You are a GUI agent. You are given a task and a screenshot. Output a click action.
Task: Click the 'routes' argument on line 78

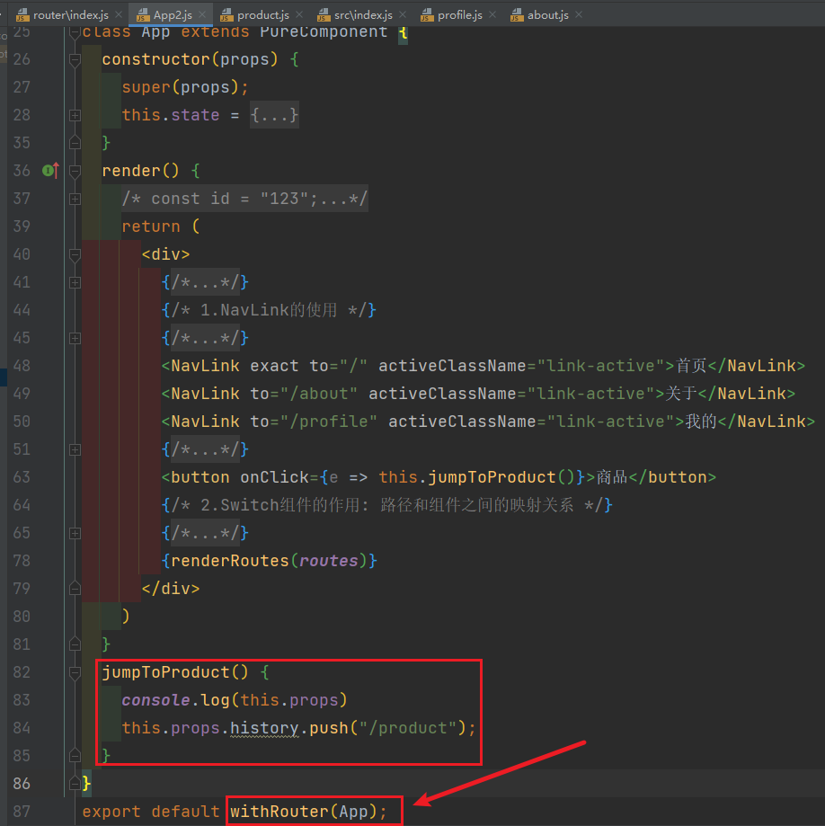(329, 561)
